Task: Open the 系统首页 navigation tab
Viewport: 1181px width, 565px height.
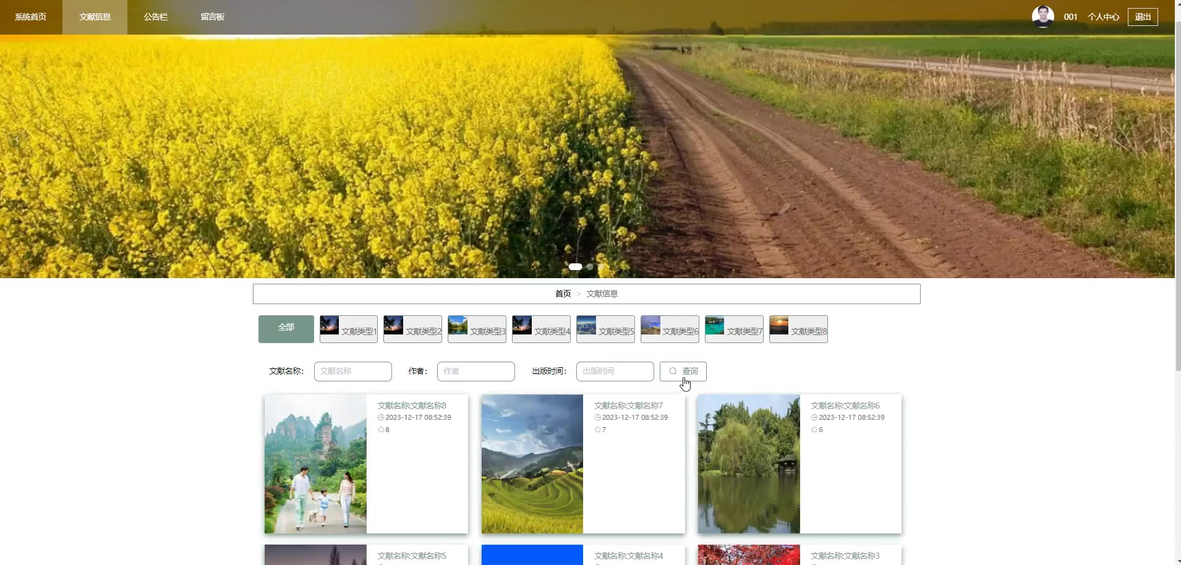Action: point(31,17)
